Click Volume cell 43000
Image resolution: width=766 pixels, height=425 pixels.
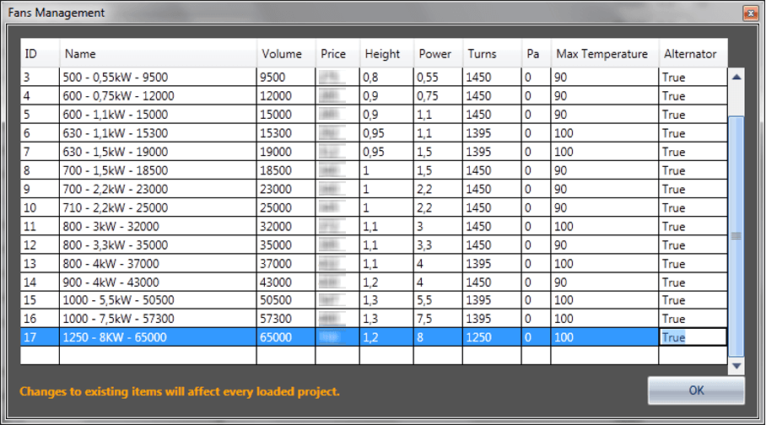286,282
